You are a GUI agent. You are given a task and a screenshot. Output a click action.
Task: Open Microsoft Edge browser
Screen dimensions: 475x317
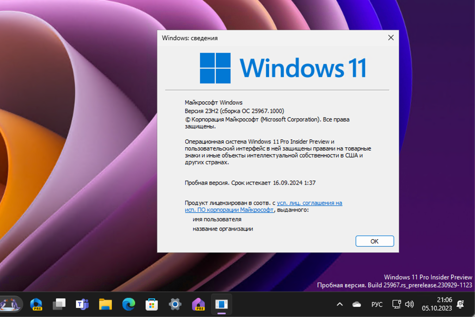[128, 304]
